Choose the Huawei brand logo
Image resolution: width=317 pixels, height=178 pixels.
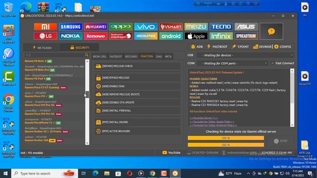point(96,27)
